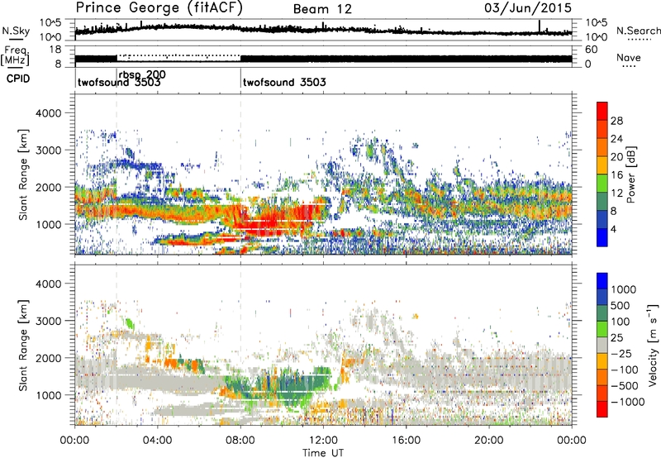This screenshot has height=458, width=661.
Task: Click the 'Freq. [MHz]' axis label
Action: tap(15, 56)
